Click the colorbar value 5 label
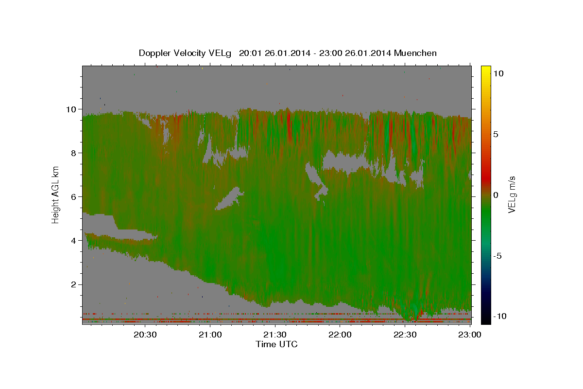The width and height of the screenshot is (583, 389). [x=496, y=134]
